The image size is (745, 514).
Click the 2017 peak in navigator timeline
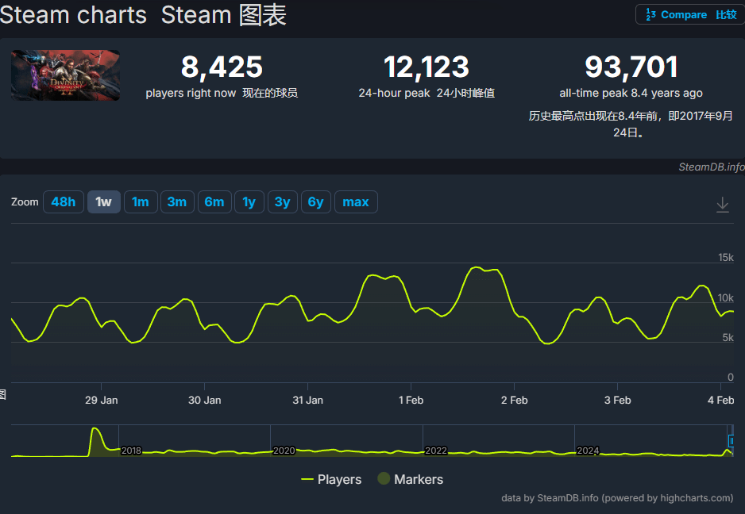(95, 431)
